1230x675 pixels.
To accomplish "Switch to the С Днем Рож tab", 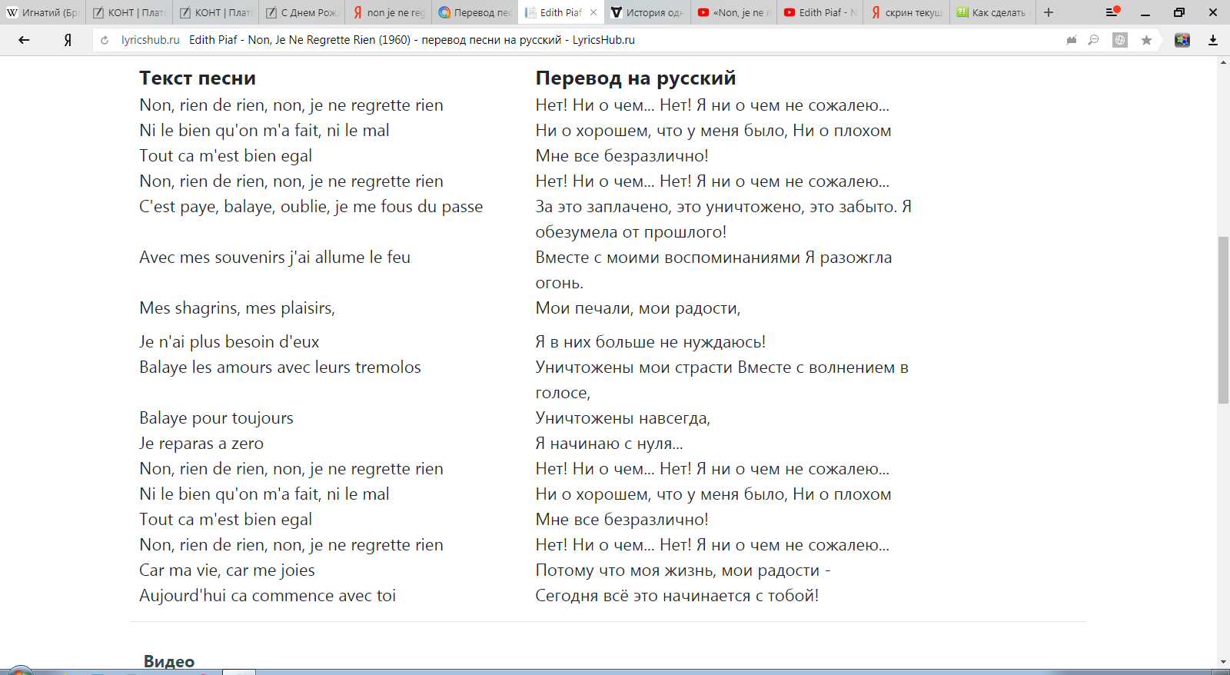I will (302, 12).
